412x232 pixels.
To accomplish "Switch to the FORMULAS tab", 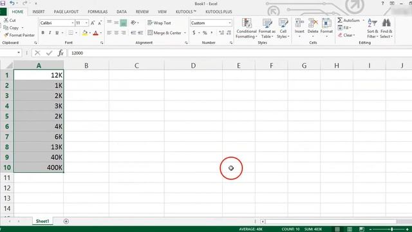I will [97, 12].
